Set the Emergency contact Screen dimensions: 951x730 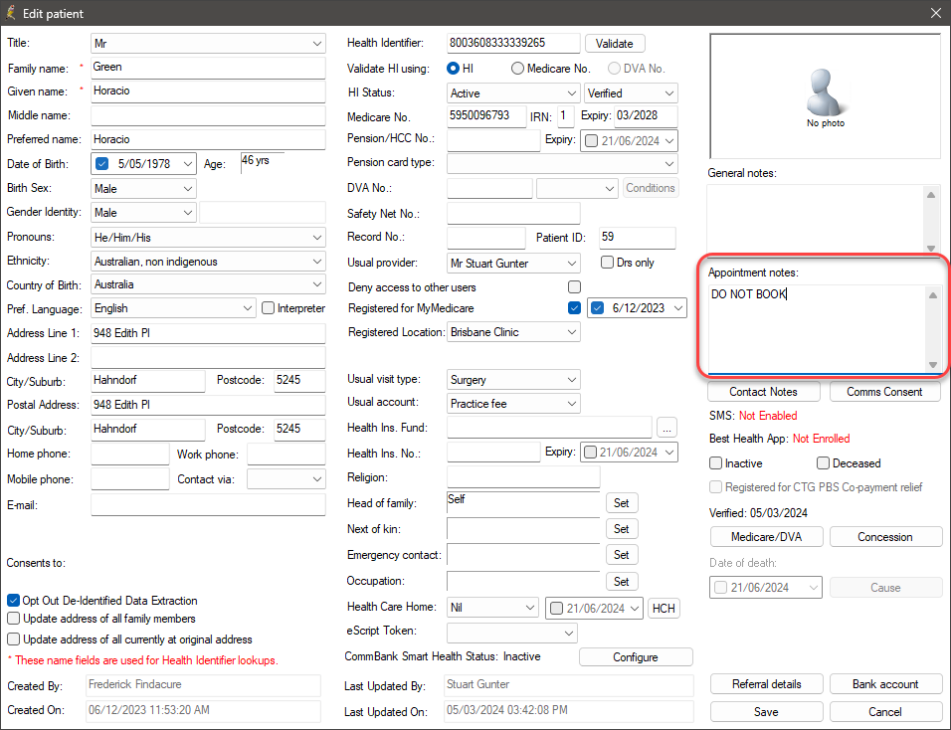[x=621, y=555]
